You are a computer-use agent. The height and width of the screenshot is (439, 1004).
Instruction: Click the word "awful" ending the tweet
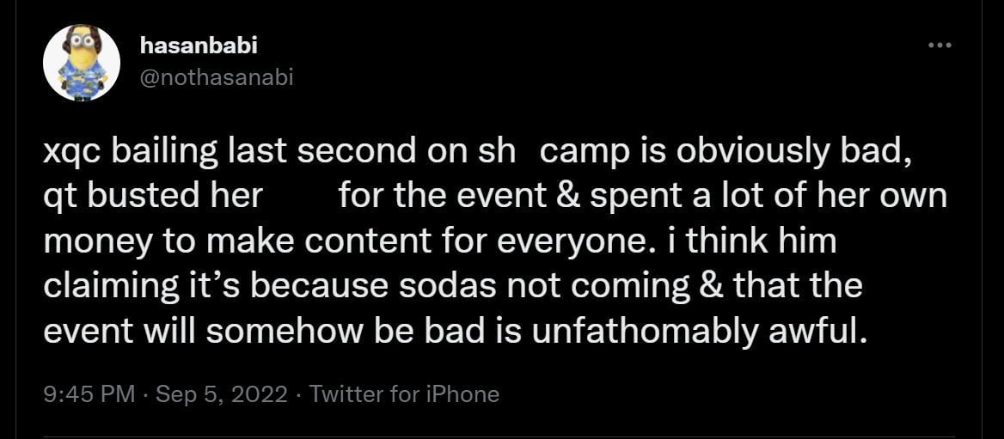point(817,330)
